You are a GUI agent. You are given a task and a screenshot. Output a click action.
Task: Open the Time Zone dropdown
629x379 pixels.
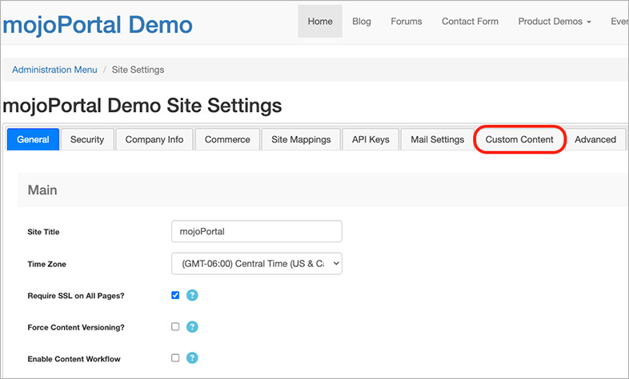click(x=256, y=263)
